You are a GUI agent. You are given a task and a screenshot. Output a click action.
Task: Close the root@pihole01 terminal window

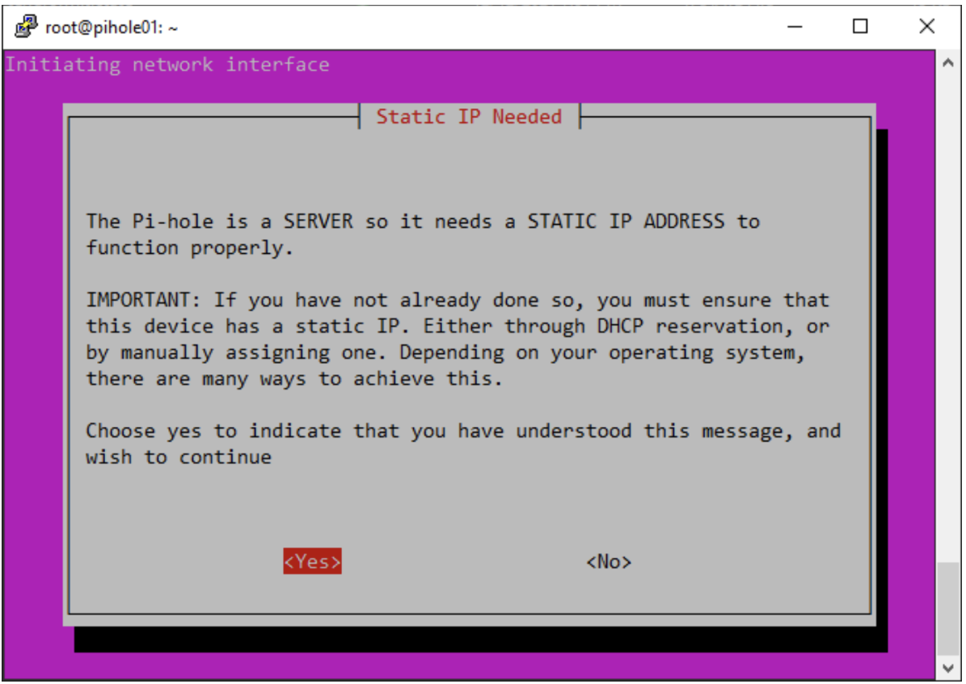point(926,27)
